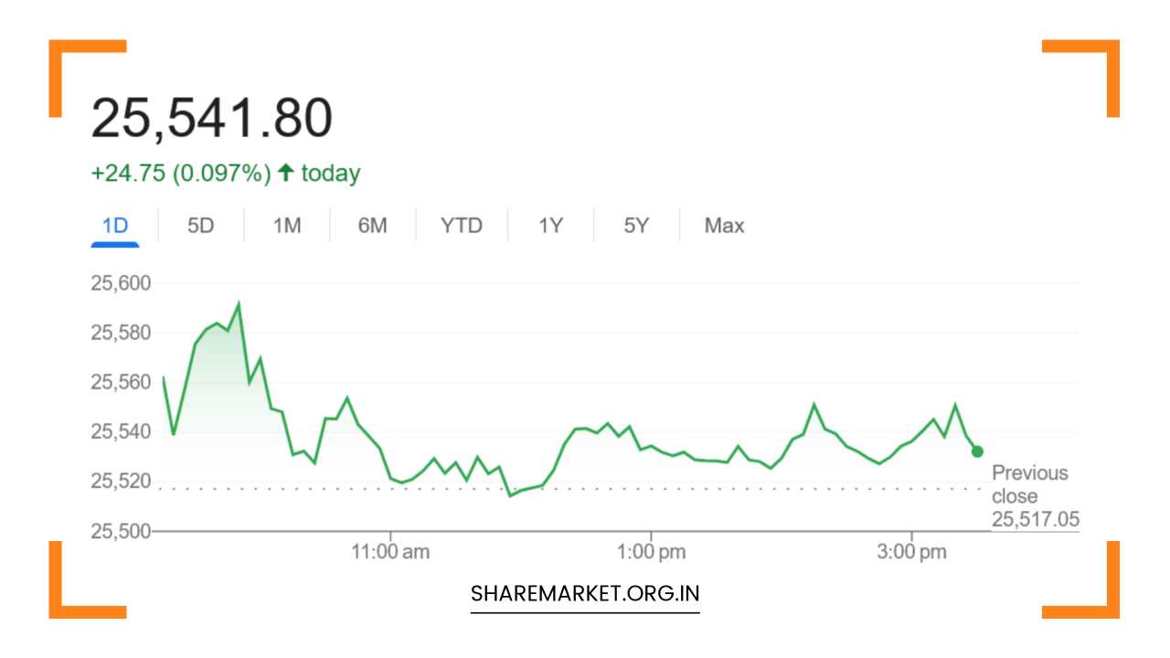Screen dimensions: 1170x658
Task: Click the +24.75 (0.097%) change text
Action: click(181, 172)
